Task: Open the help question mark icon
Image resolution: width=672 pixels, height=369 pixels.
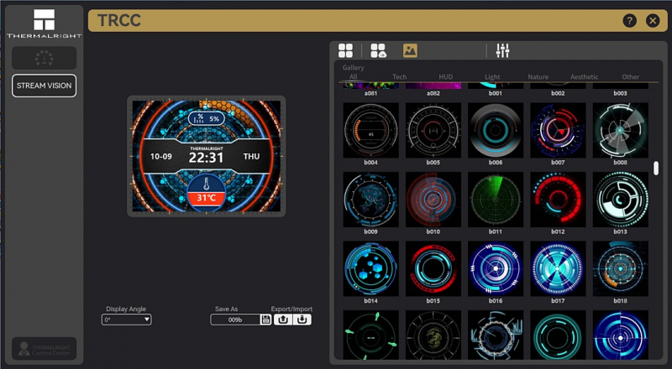Action: click(x=629, y=21)
